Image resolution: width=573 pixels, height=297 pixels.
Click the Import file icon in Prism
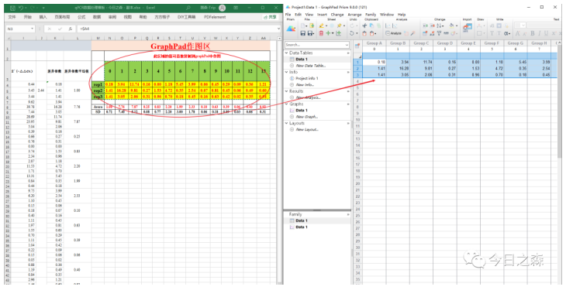click(467, 27)
